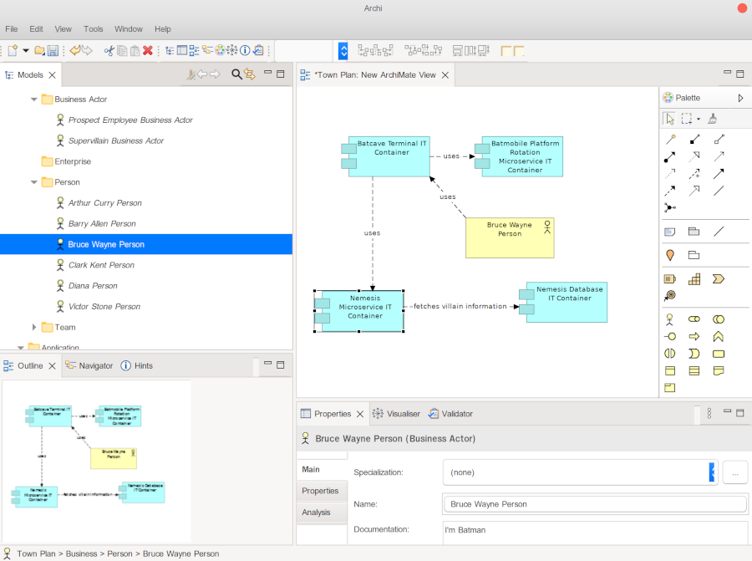
Task: Open the Window menu
Action: click(x=129, y=28)
